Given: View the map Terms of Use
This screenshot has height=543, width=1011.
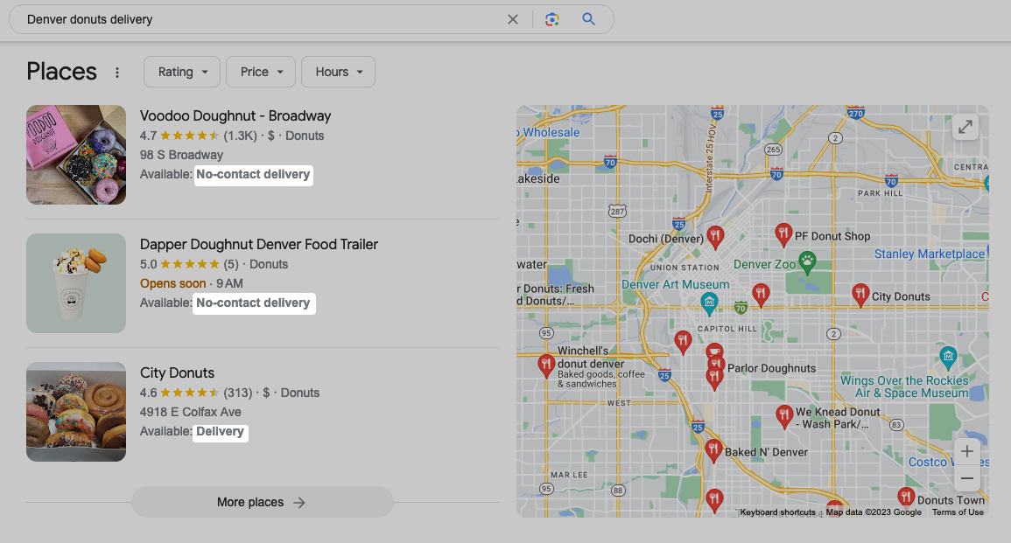Looking at the screenshot, I should pyautogui.click(x=958, y=512).
